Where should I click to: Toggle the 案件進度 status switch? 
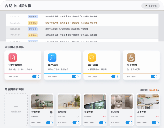pyautogui.click(x=75, y=76)
